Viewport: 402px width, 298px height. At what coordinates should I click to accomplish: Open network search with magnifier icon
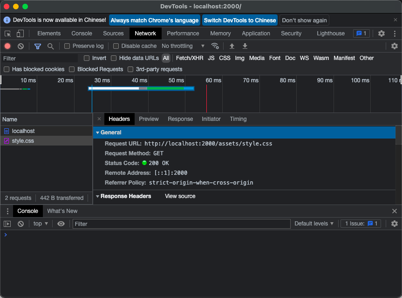[50, 46]
